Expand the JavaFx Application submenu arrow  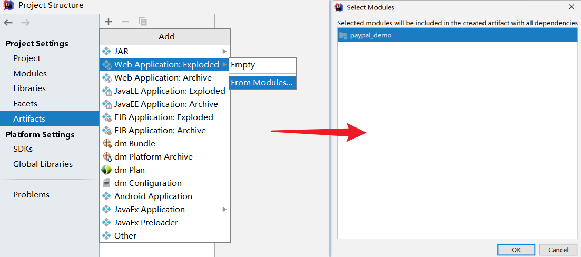224,210
